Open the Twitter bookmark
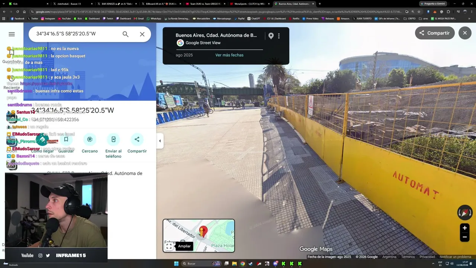Viewport: 476px width, 268px height. point(33,19)
